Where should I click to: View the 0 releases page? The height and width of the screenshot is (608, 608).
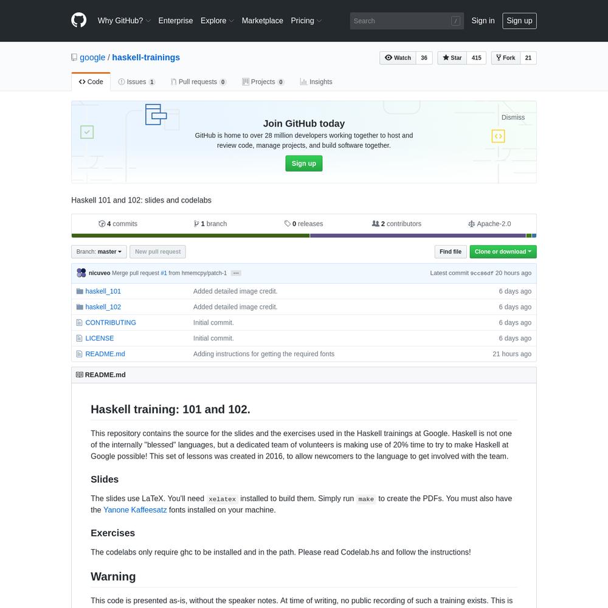303,224
